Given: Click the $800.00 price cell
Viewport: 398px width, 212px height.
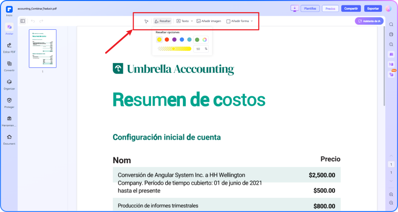Looking at the screenshot, I should click(x=324, y=206).
